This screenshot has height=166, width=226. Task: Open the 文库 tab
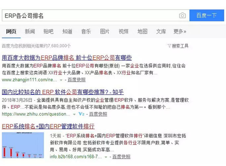(x=161, y=31)
